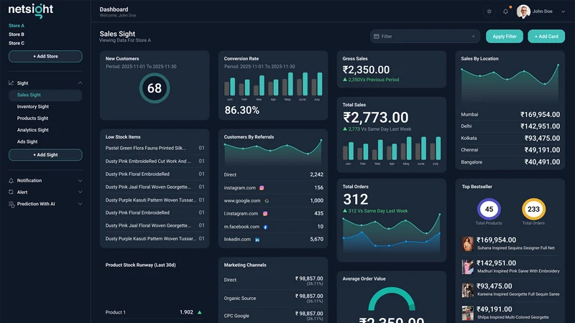Click Chennai ₹49,191.00 location row
The width and height of the screenshot is (575, 323).
510,150
